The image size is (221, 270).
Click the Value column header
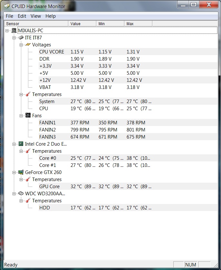[x=82, y=24]
